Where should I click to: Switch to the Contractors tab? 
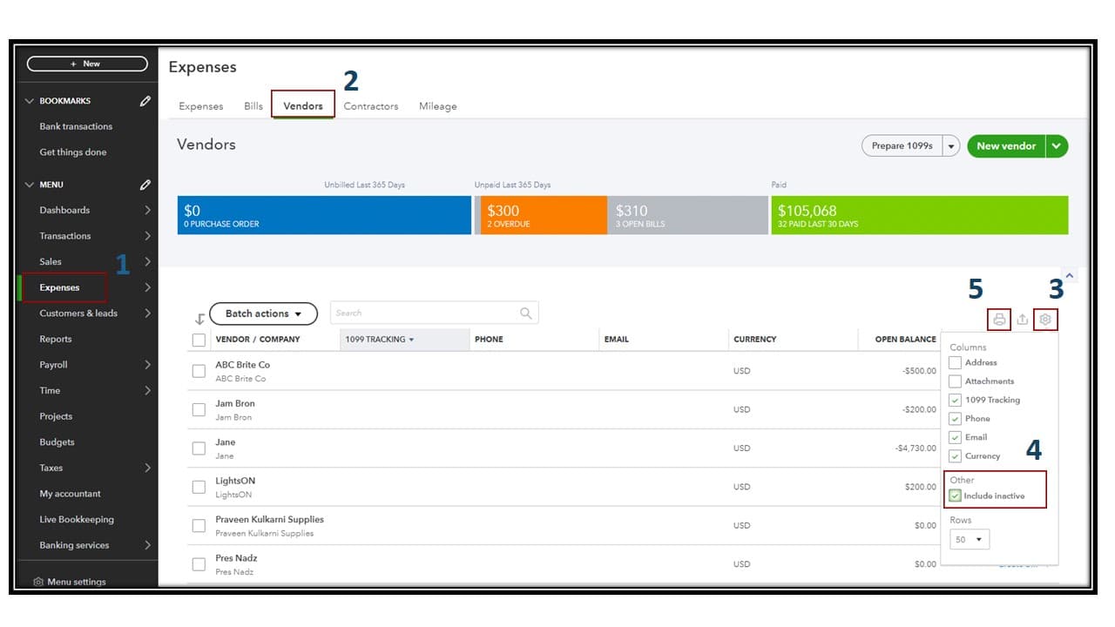370,106
